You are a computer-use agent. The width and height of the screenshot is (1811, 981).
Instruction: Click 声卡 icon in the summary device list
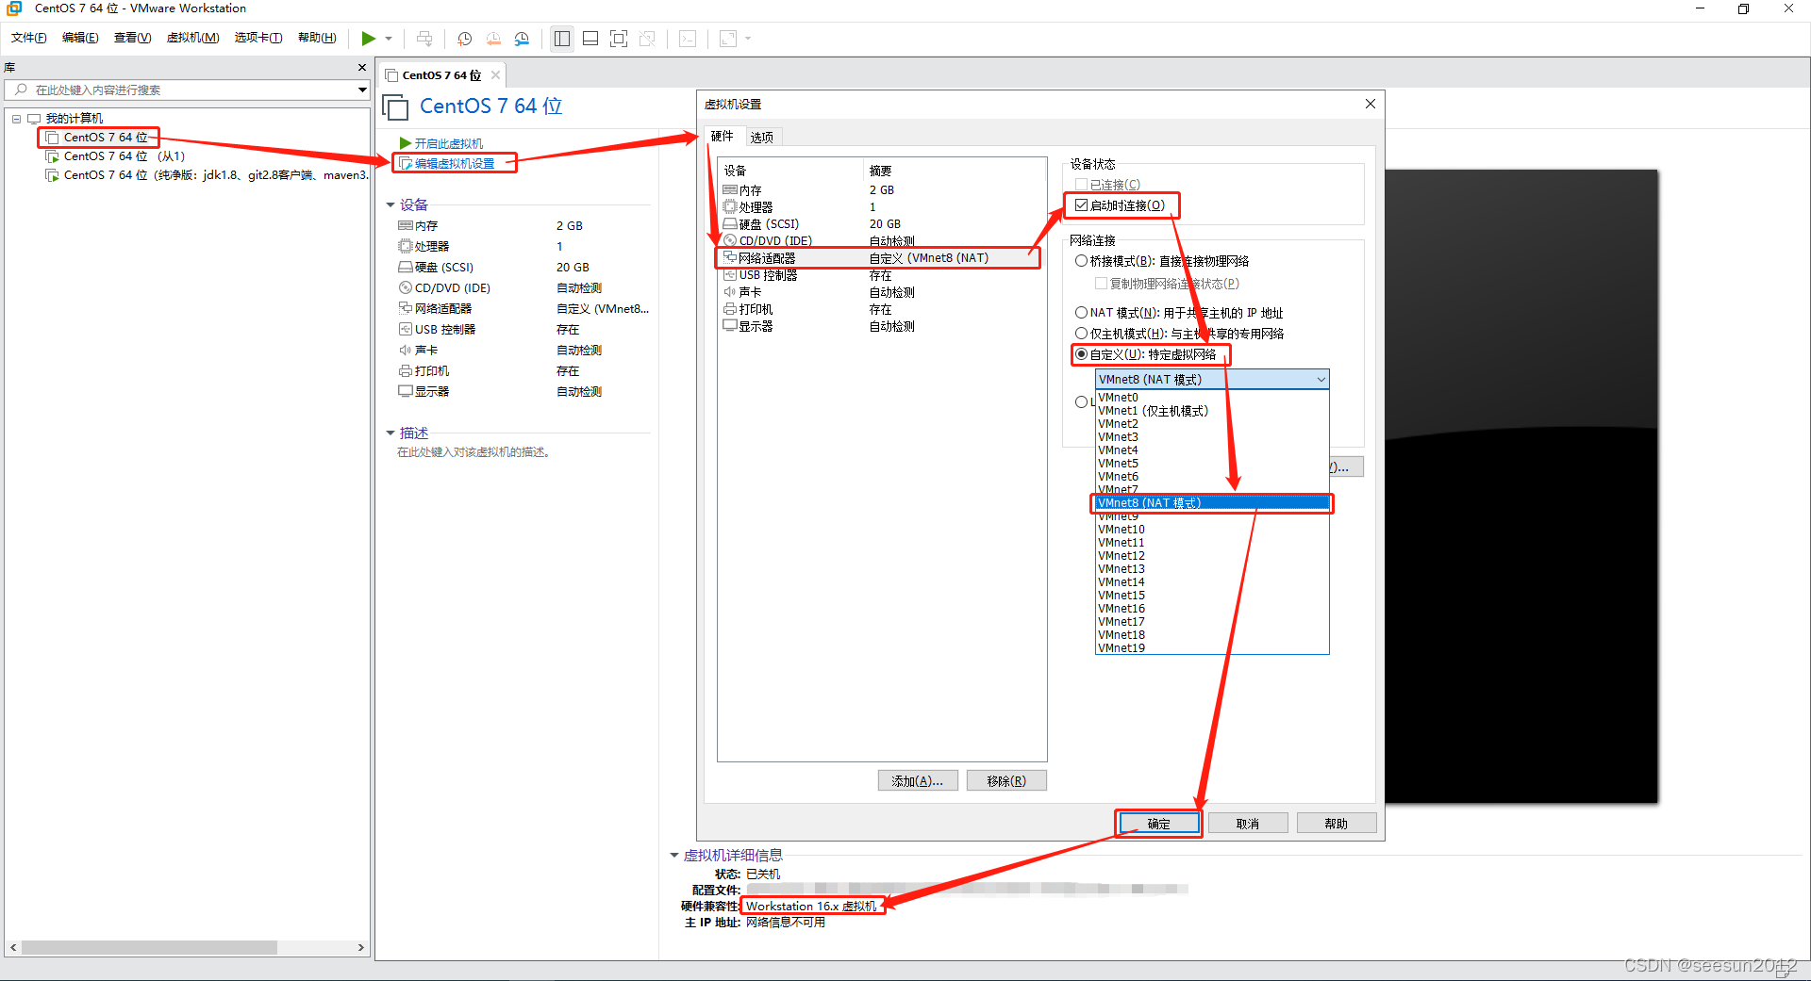pyautogui.click(x=406, y=350)
